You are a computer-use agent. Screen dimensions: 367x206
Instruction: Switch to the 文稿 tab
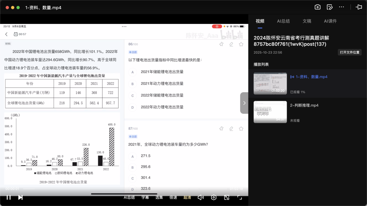pos(307,21)
